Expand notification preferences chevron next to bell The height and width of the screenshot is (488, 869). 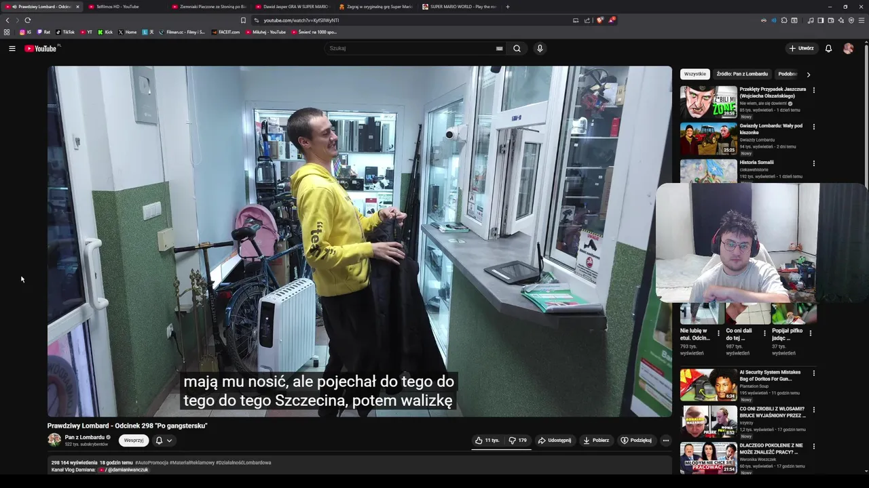169,441
